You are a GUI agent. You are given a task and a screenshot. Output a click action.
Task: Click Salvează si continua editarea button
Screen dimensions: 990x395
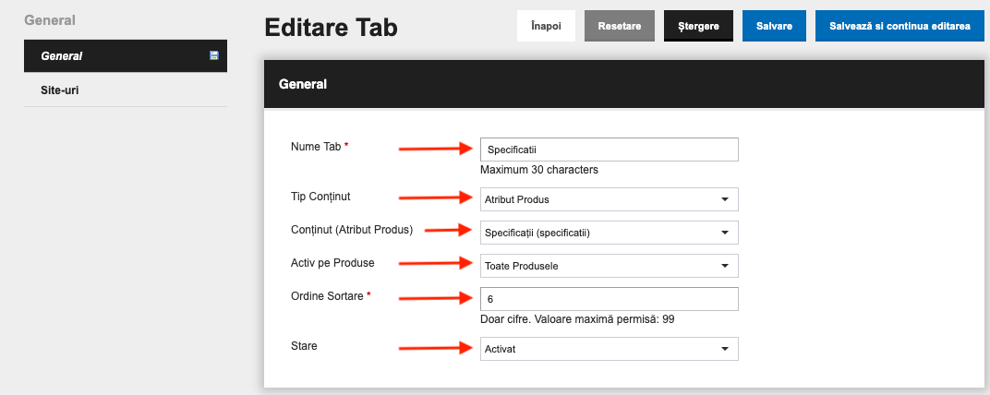[899, 27]
